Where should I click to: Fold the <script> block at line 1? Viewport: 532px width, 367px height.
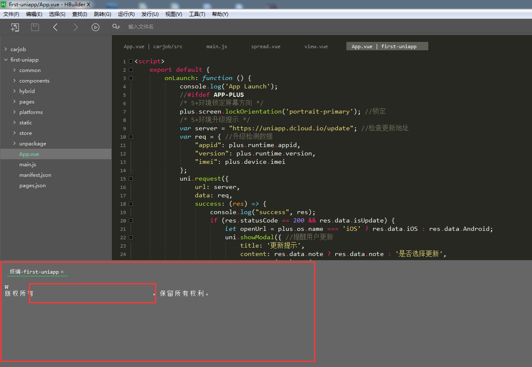(x=131, y=62)
